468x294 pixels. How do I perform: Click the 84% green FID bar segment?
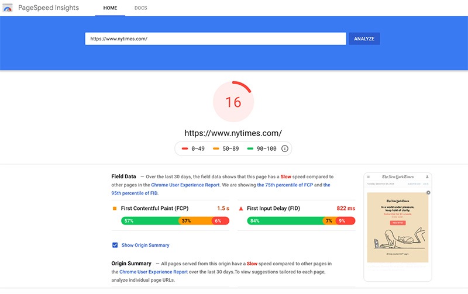[285, 221]
